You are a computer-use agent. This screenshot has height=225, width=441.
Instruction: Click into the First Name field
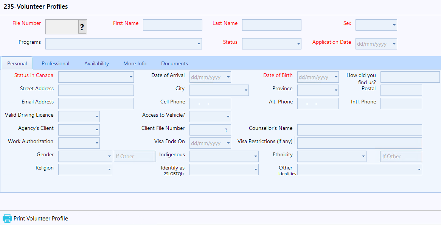(x=172, y=25)
